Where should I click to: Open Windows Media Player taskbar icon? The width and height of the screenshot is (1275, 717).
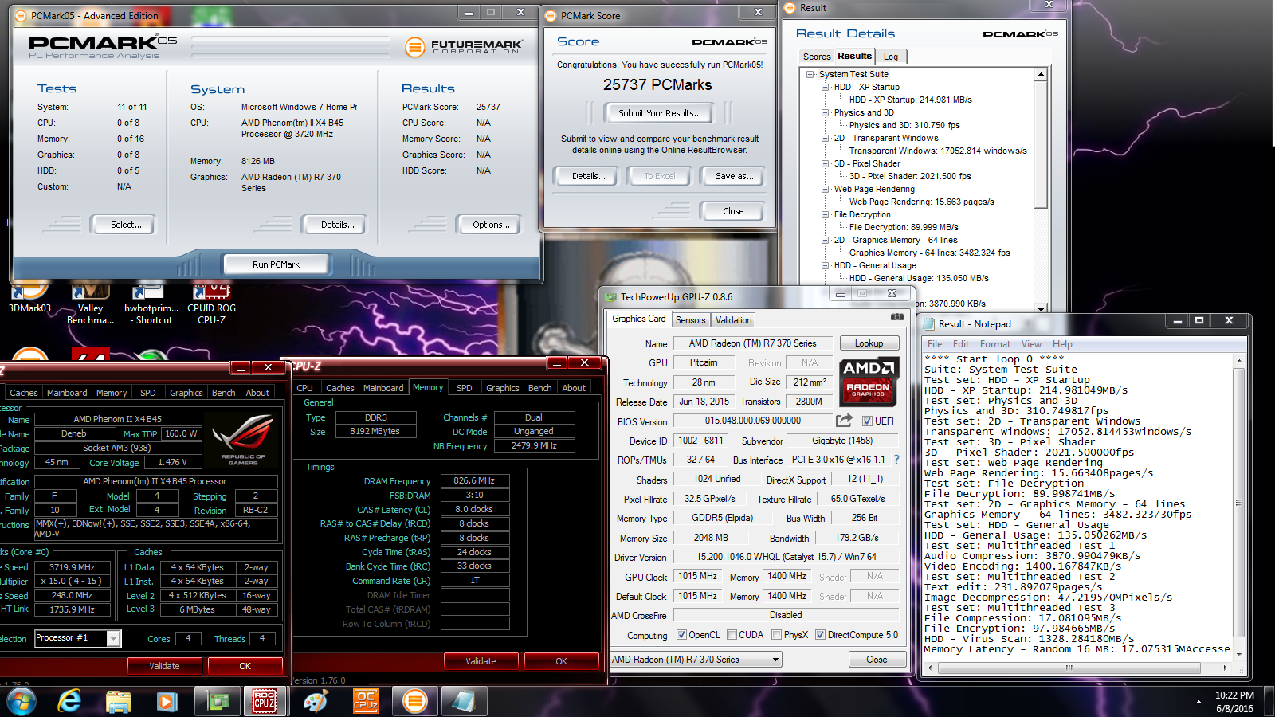point(167,701)
